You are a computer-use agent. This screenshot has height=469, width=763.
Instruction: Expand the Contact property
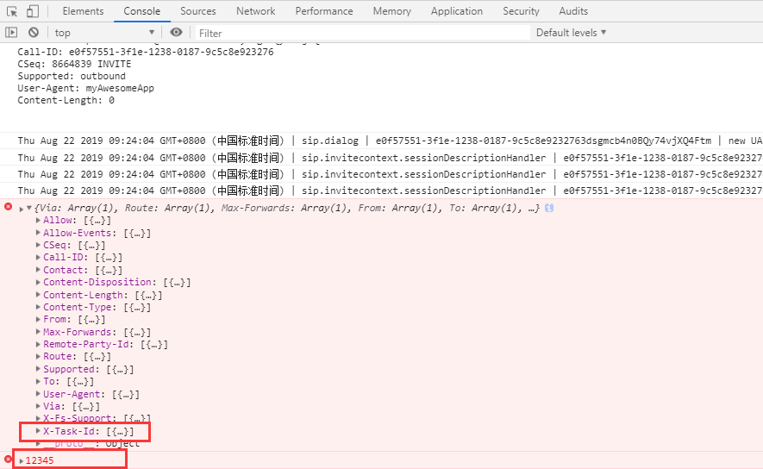coord(38,270)
